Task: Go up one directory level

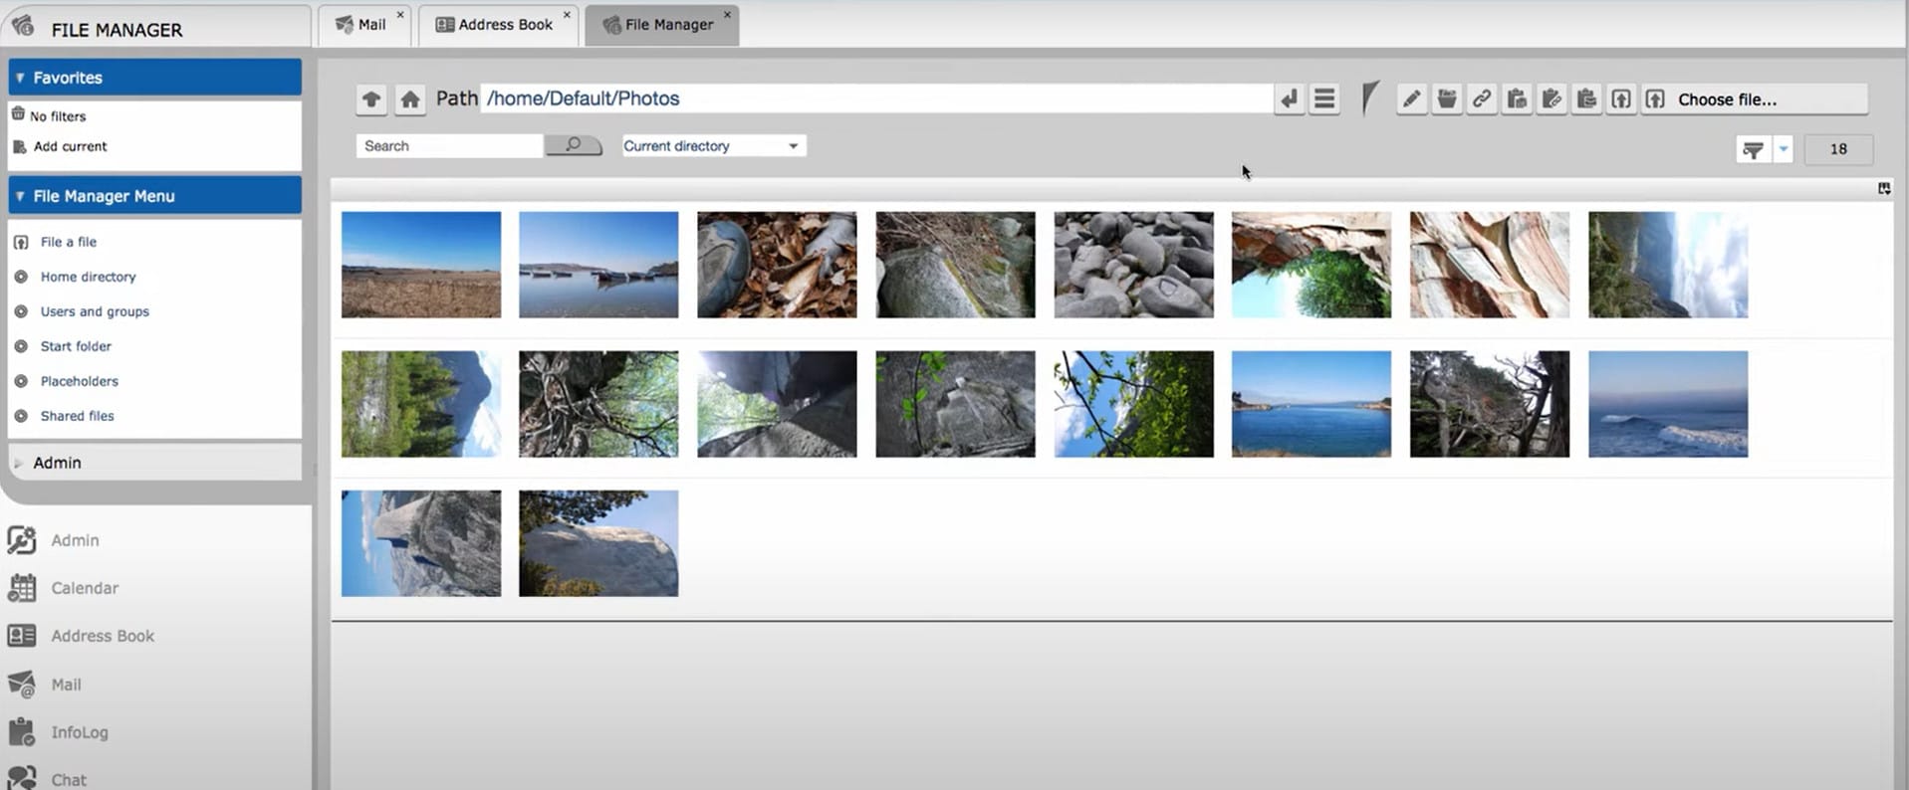Action: (371, 99)
